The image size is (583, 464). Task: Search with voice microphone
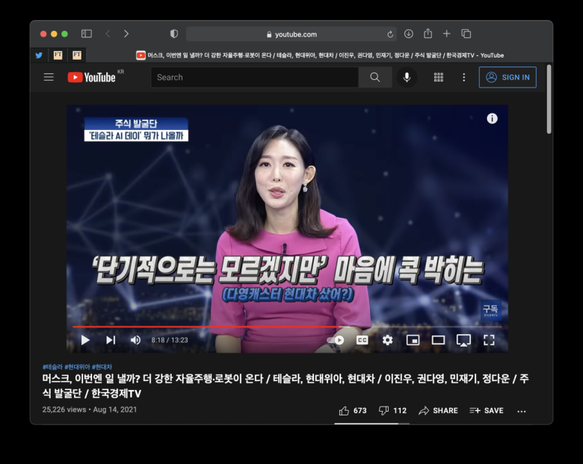(407, 78)
